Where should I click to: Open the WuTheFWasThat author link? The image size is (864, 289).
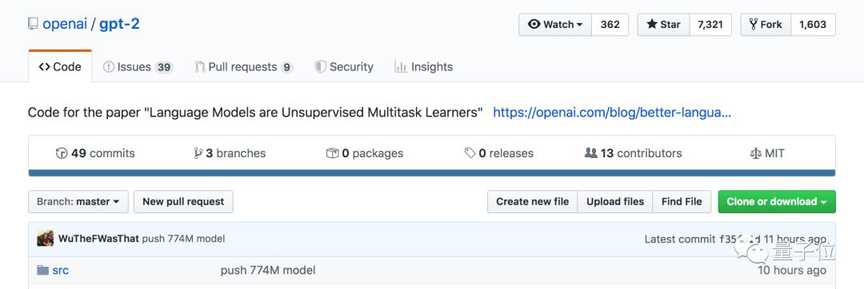tap(98, 239)
